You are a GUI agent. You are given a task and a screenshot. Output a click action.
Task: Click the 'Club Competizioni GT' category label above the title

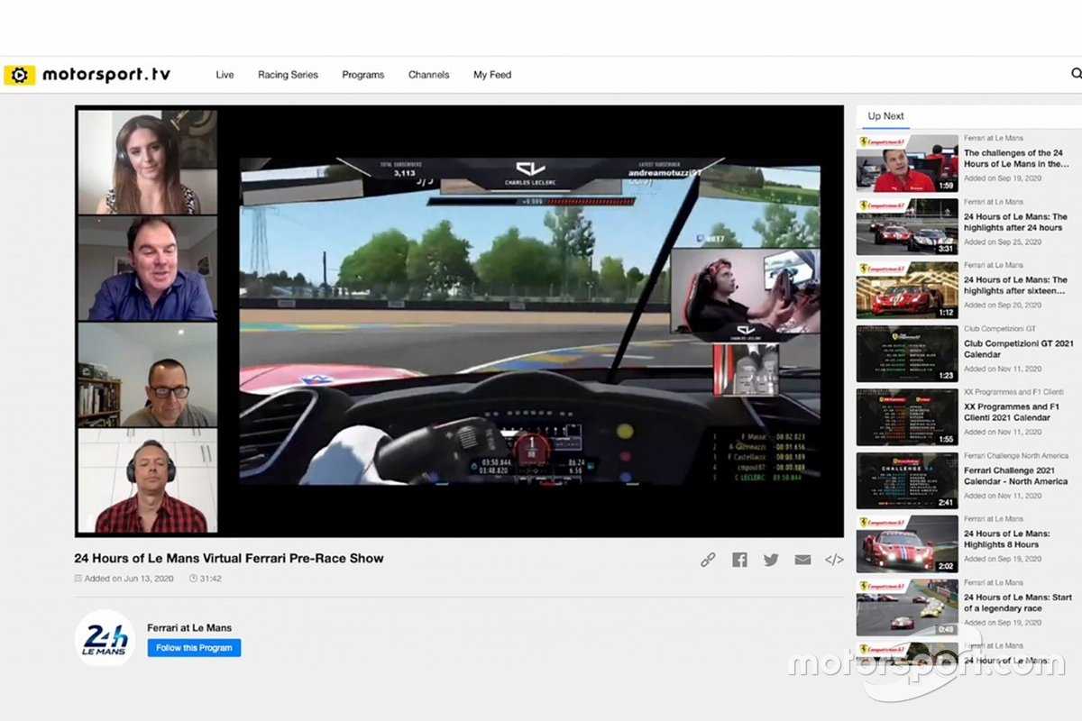pos(1000,329)
